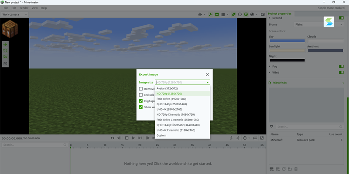
Task: Click the walking figure icon in timeline
Action: point(231,138)
